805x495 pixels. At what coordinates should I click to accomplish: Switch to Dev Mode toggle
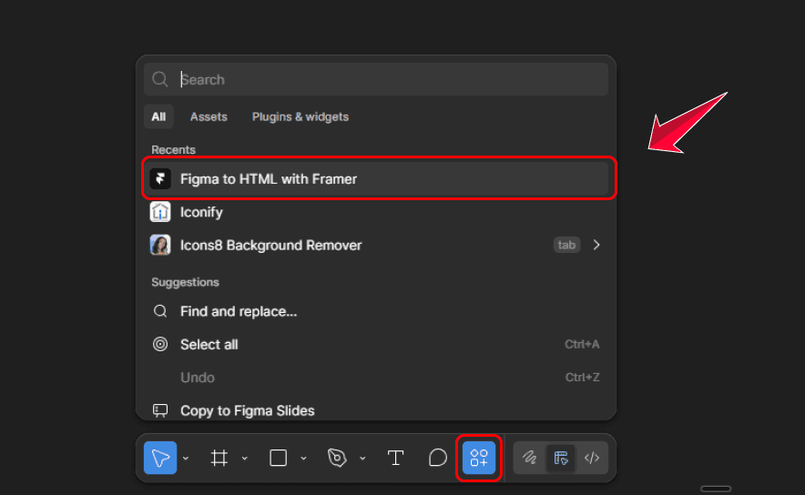click(591, 458)
